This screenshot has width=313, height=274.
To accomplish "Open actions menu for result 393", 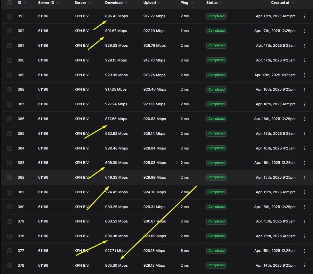I will coord(304,16).
